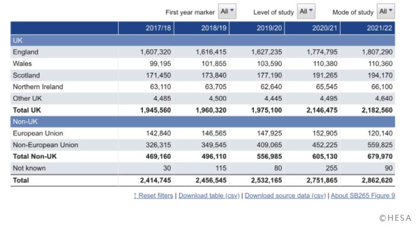The image size is (417, 229).
Task: Open About SB265 Figure 9 link
Action: [363, 196]
